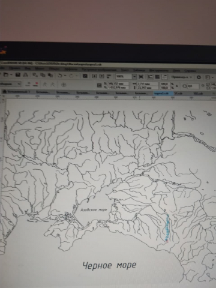Viewport: 216px width, 288px height.
Task: Switch to the 102.cdr document tab
Action: pos(198,94)
